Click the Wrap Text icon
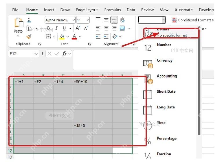The width and height of the screenshot is (220, 162). (x=122, y=20)
